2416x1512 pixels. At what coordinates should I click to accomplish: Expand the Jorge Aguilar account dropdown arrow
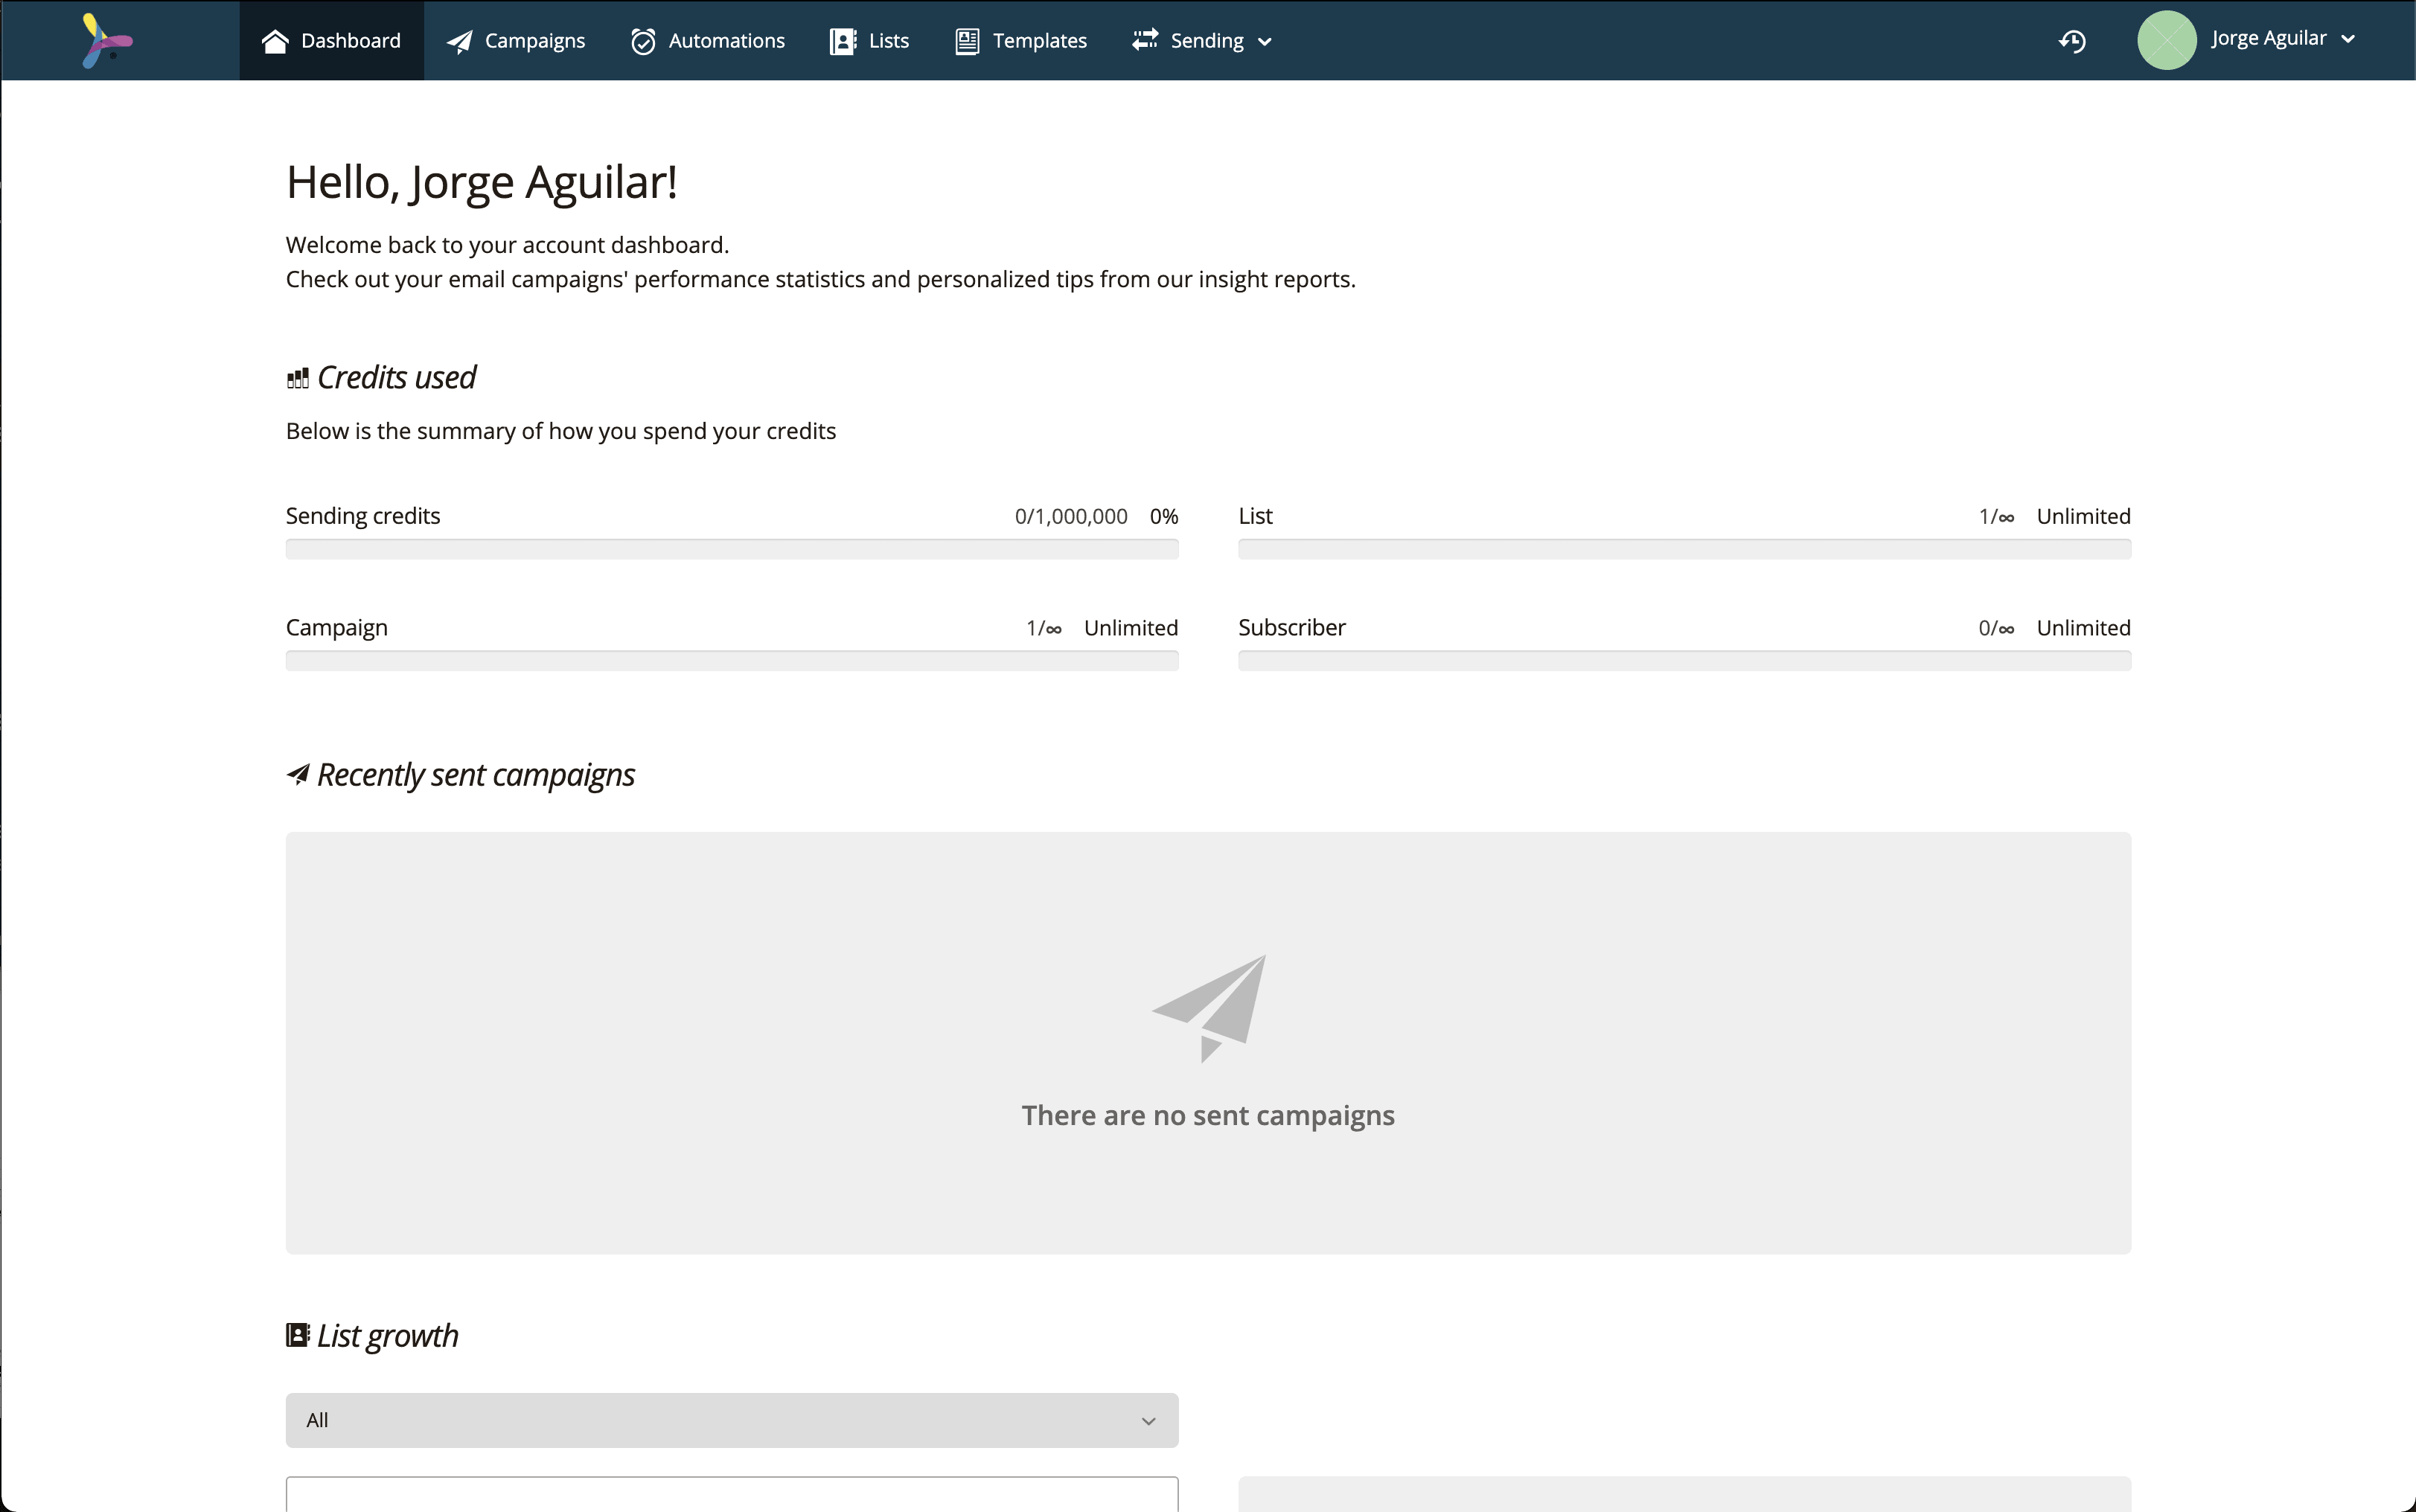[2348, 40]
